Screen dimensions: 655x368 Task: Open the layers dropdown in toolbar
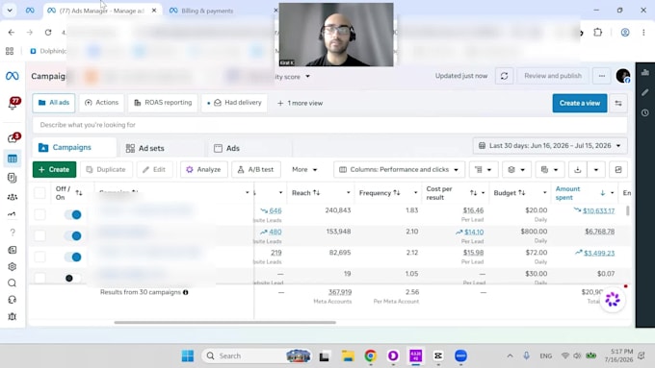(x=516, y=170)
